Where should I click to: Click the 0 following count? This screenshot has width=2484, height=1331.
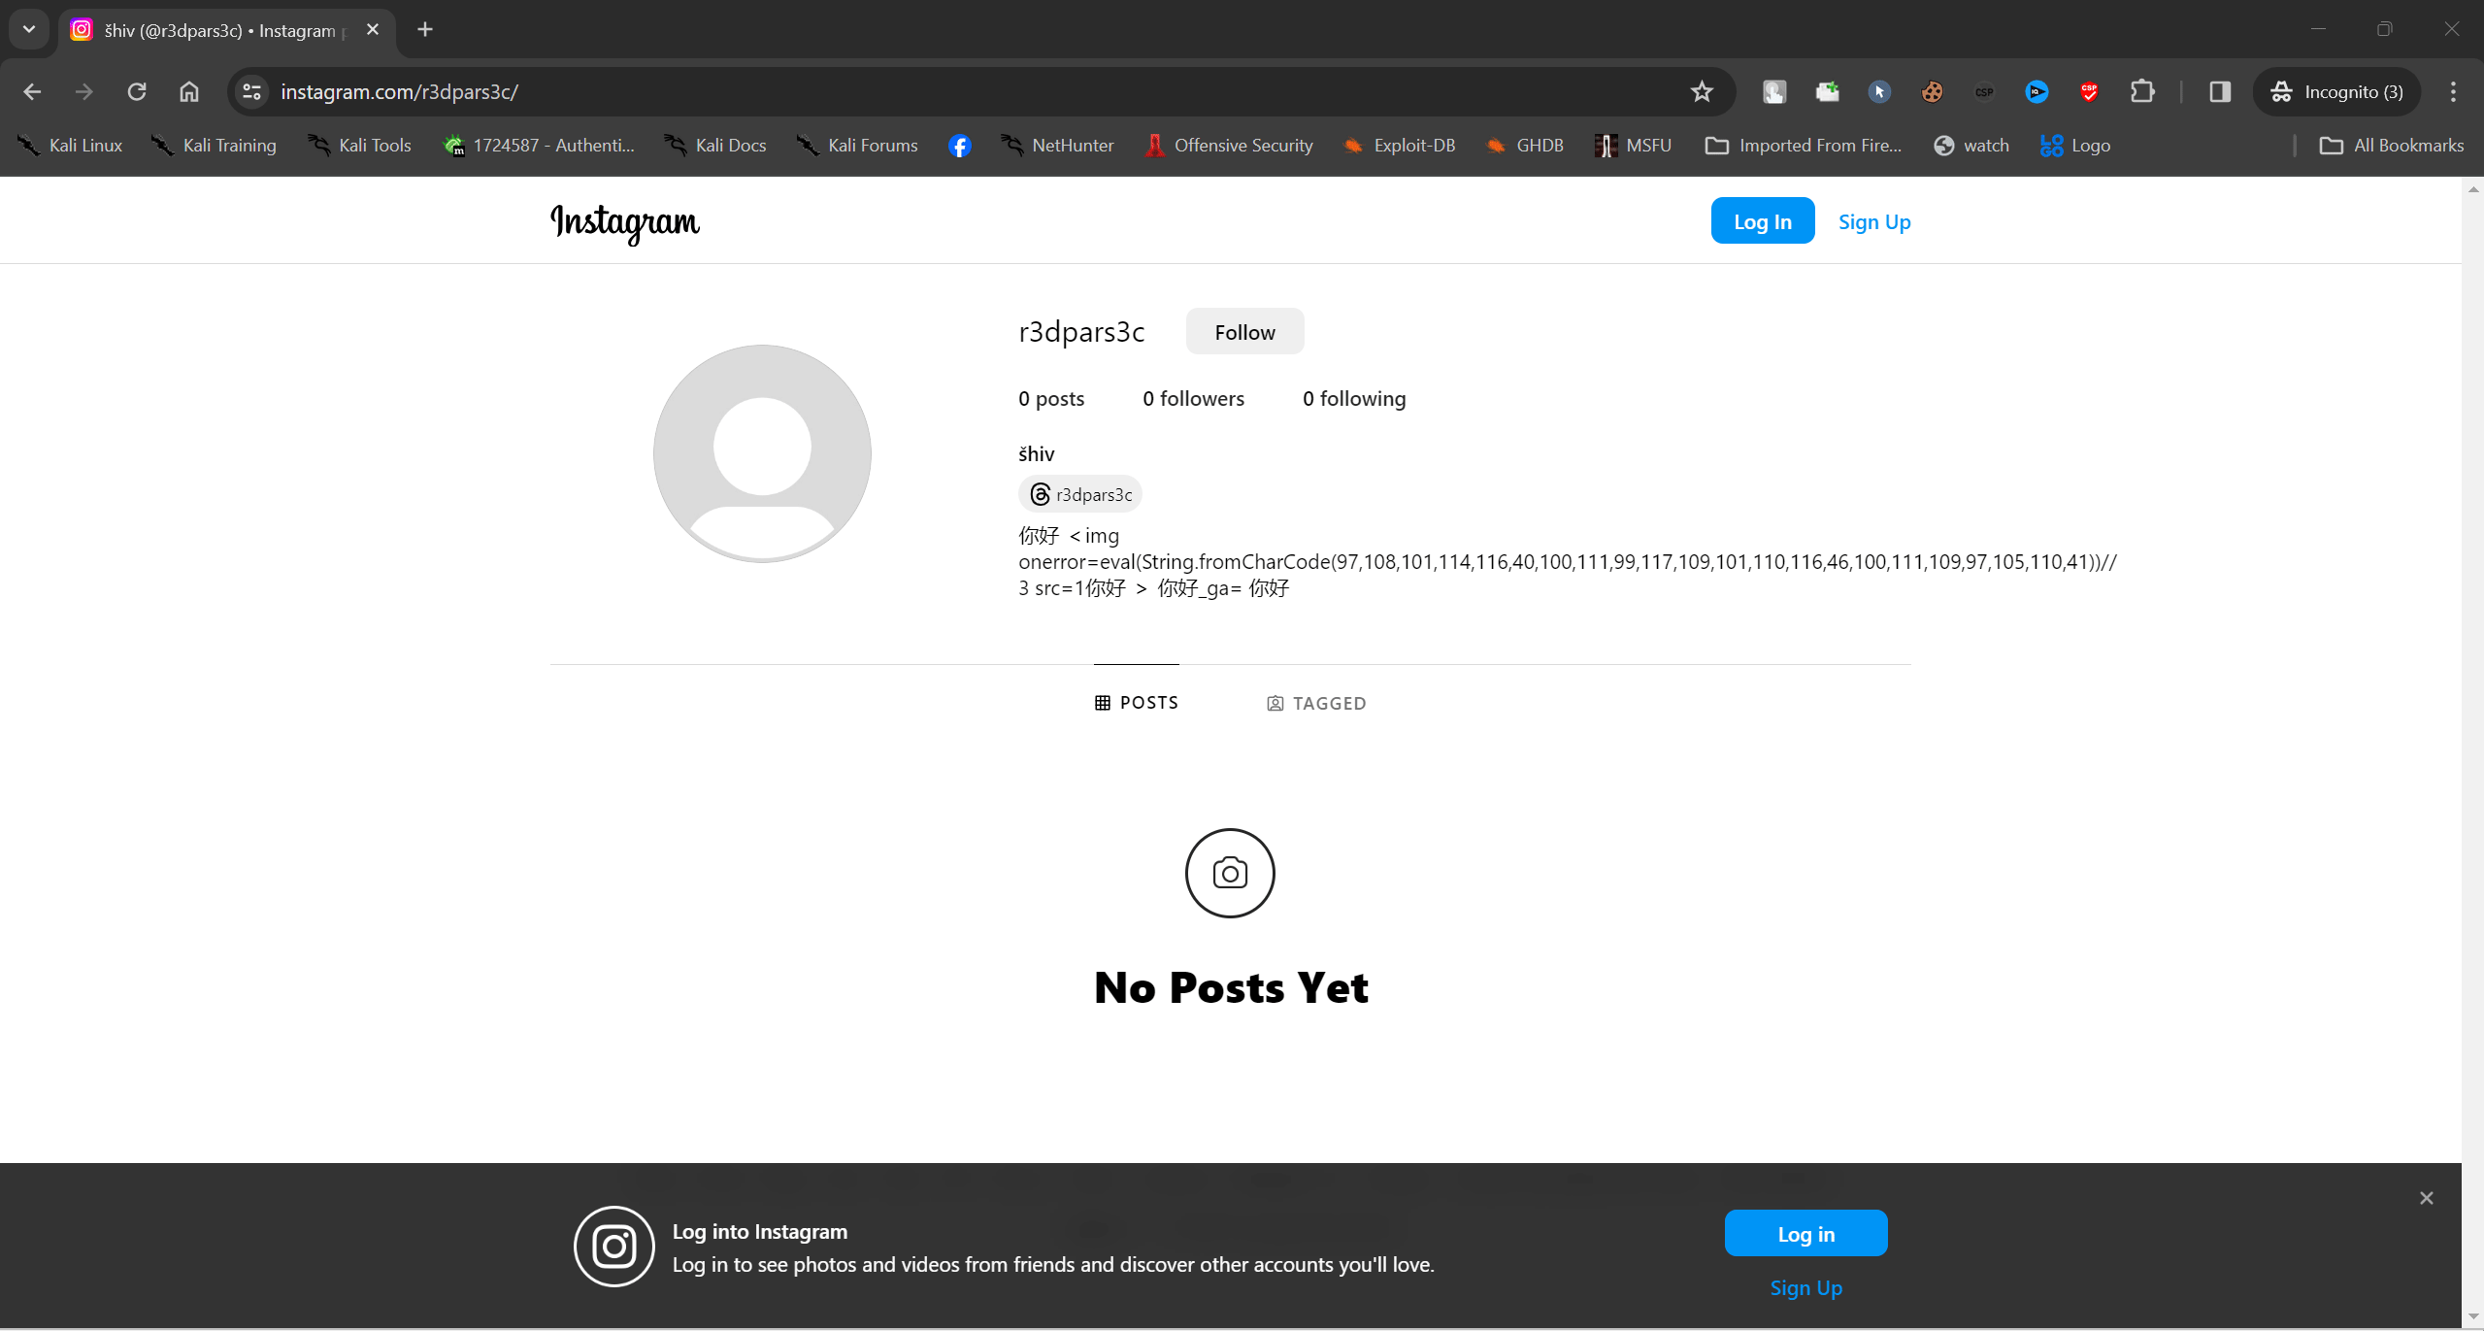[1354, 398]
